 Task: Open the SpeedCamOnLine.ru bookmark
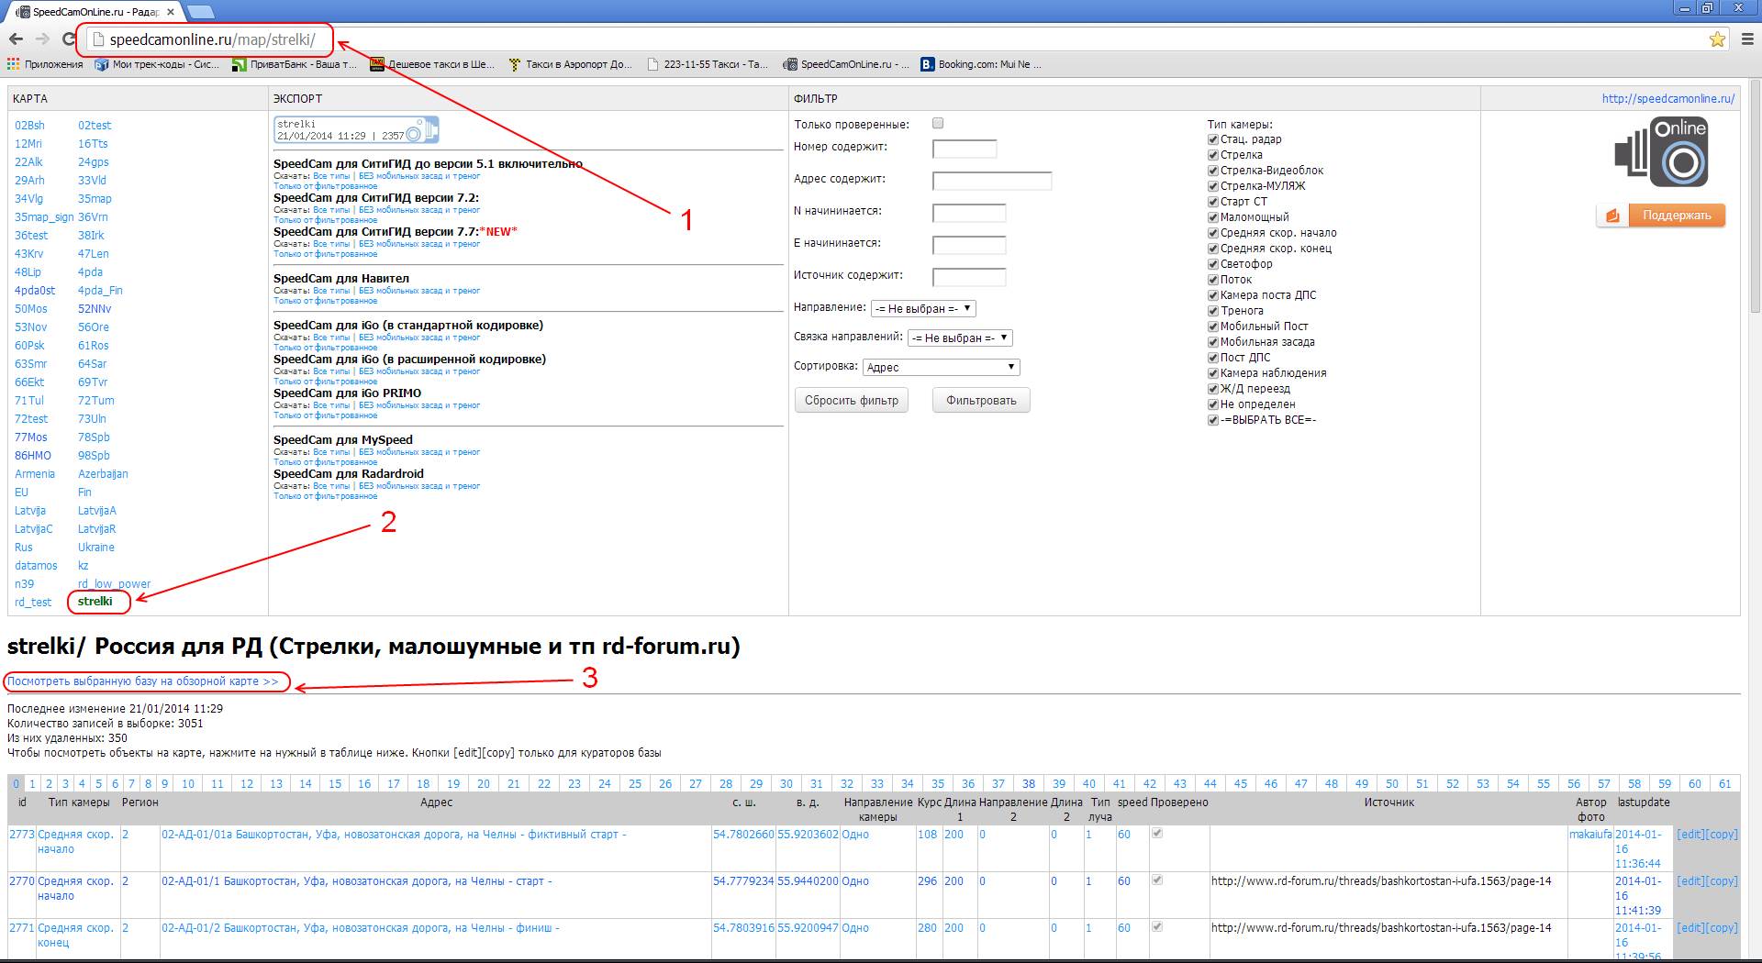[x=846, y=64]
